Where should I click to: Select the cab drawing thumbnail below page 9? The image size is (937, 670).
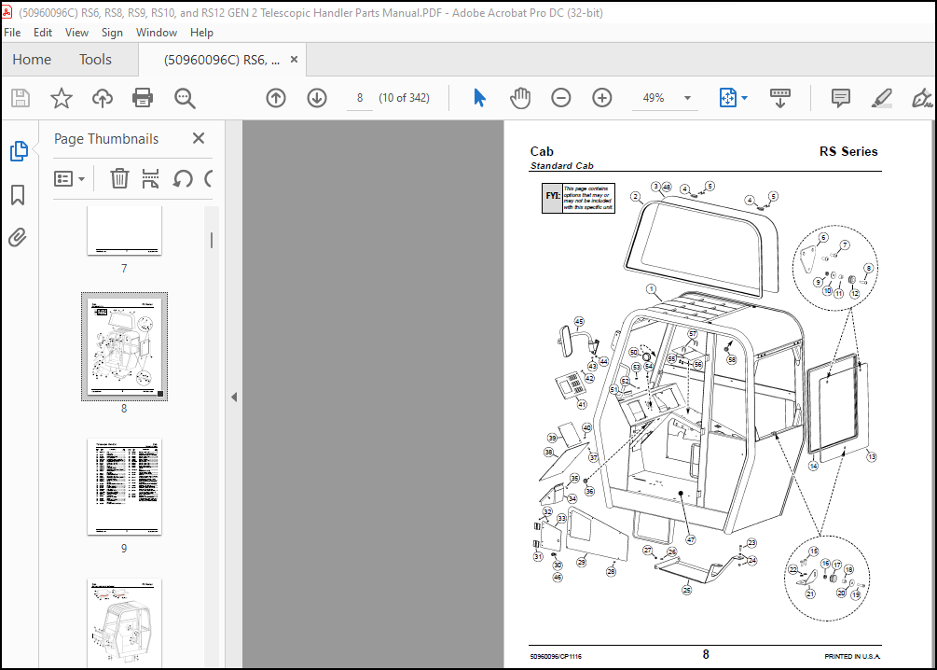pyautogui.click(x=124, y=622)
